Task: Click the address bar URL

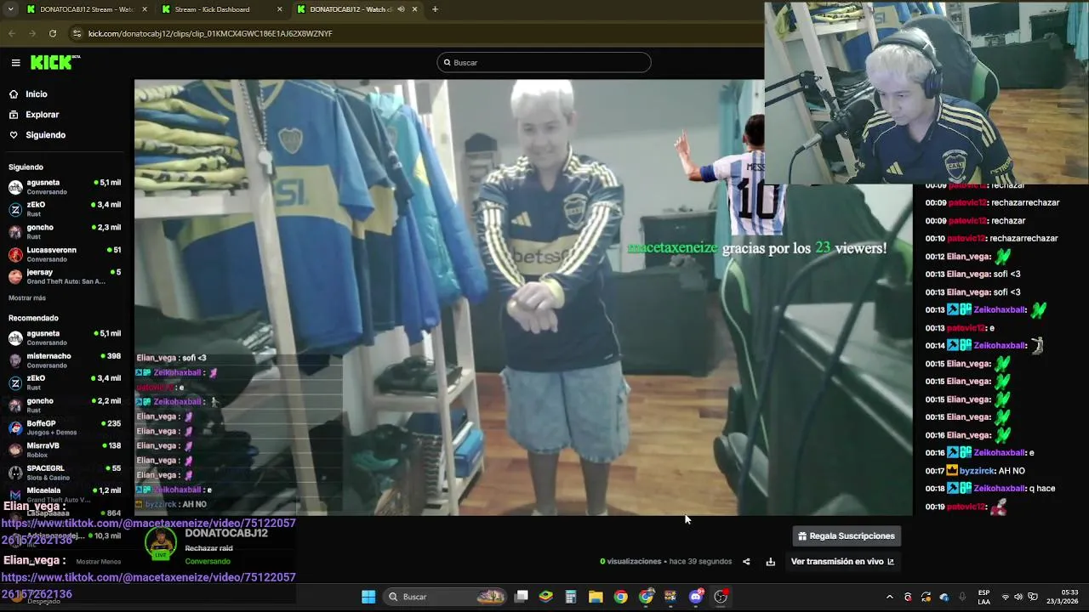Action: (210, 33)
